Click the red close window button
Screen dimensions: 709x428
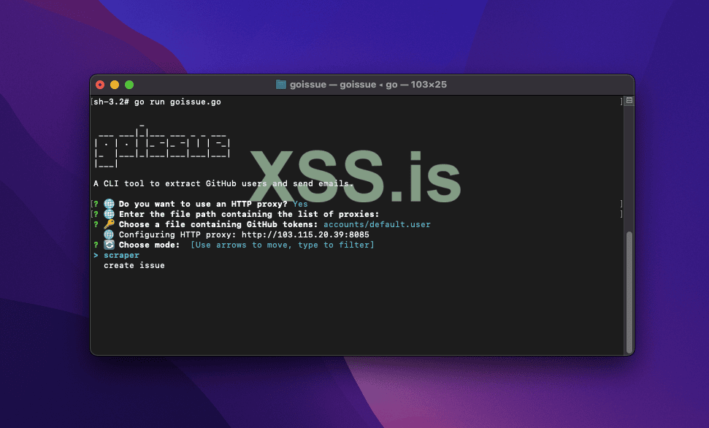[x=100, y=85]
